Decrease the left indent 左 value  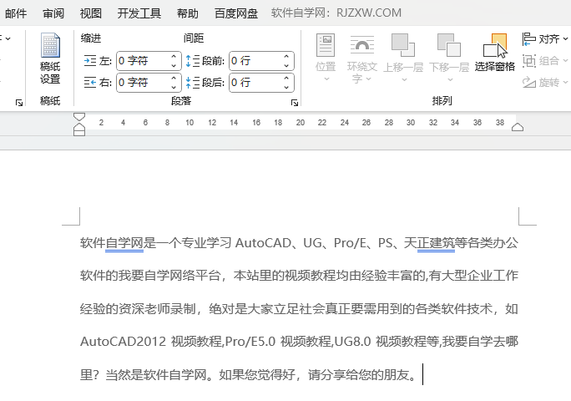tap(174, 65)
